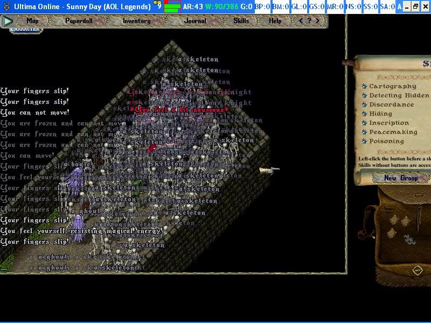Click the BM:0 reagent counter
Viewport: 431px width, 323px height.
(x=280, y=6)
